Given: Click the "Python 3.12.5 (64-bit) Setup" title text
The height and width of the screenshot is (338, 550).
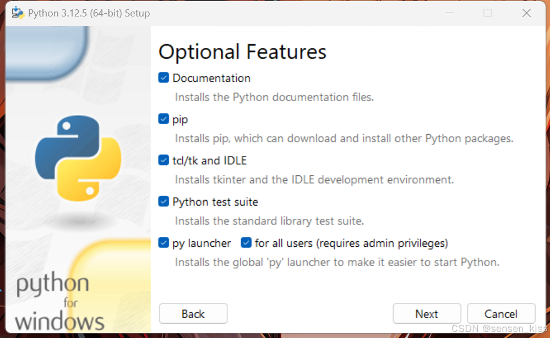Looking at the screenshot, I should pos(81,13).
